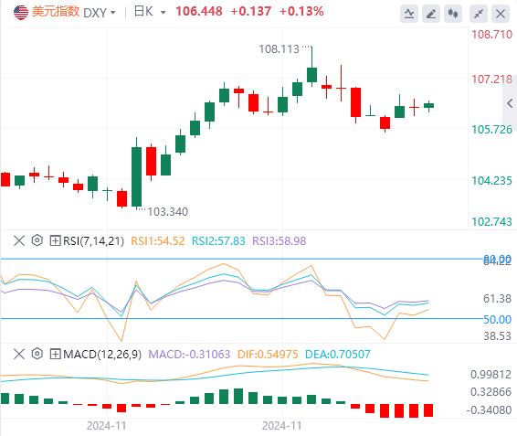Select the RSI(7,14,21) indicator label
The height and width of the screenshot is (436, 517).
point(94,241)
